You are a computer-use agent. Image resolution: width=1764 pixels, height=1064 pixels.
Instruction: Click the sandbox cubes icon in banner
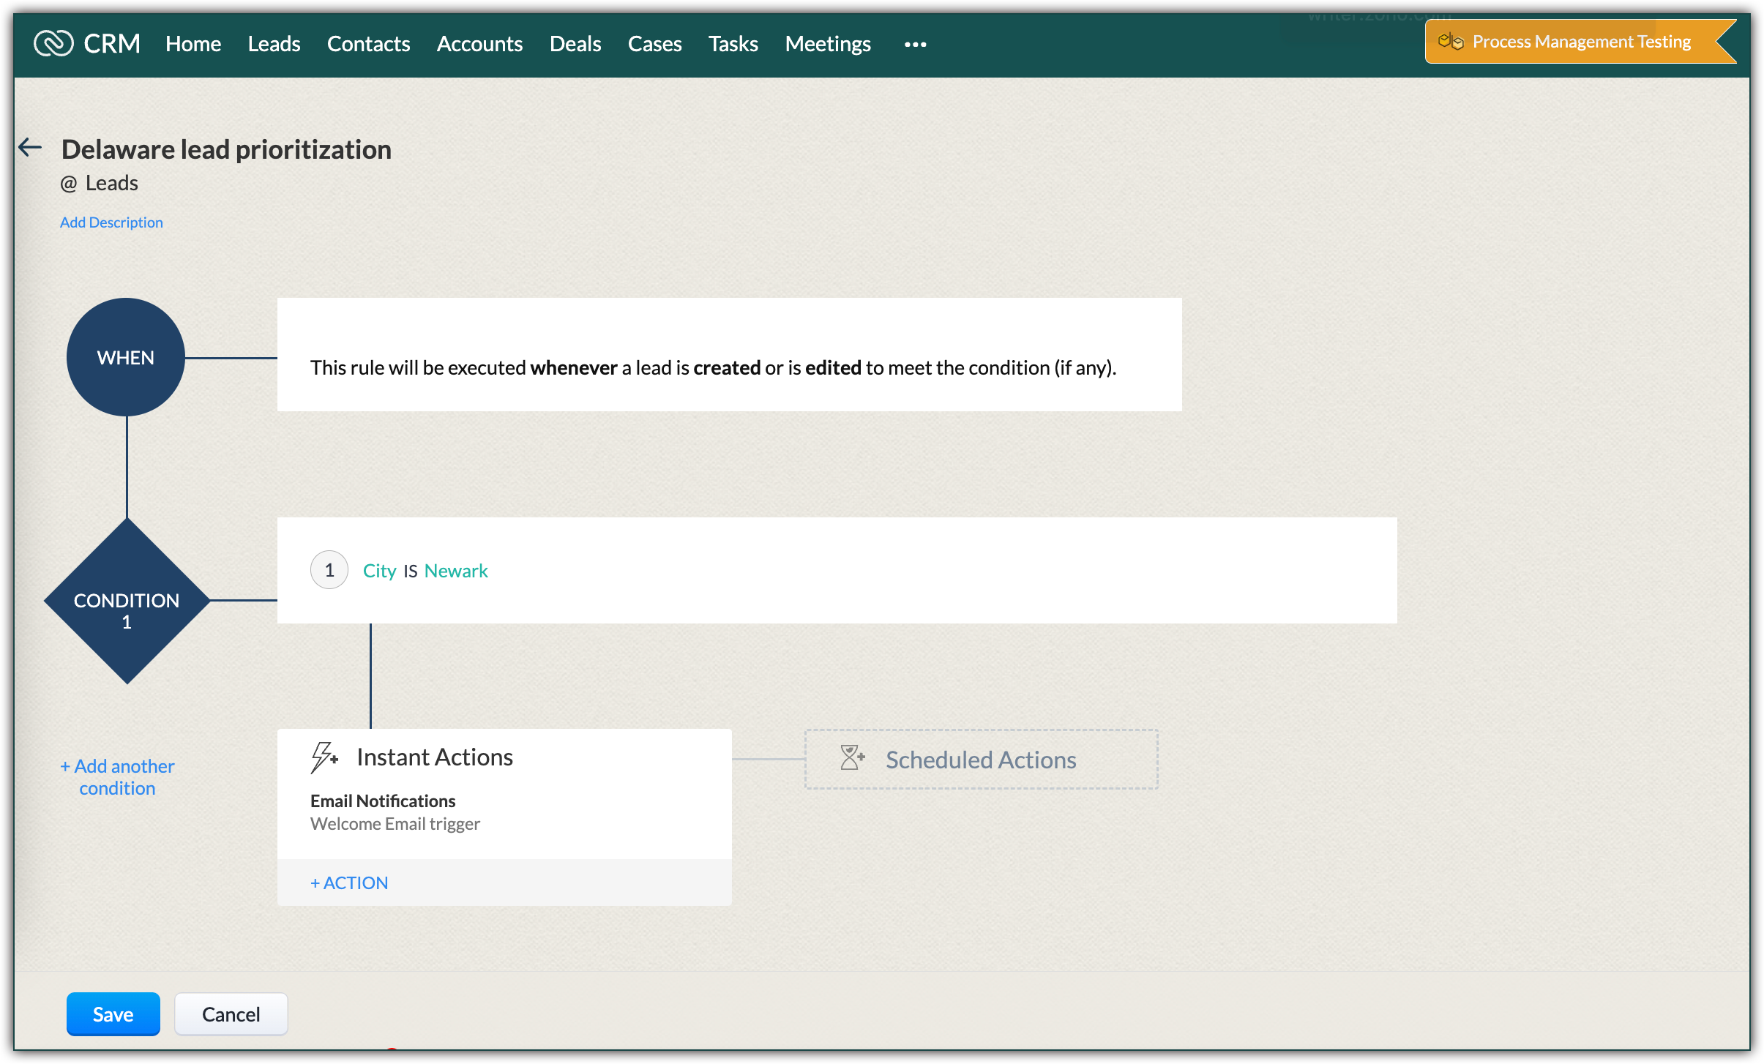click(1450, 42)
